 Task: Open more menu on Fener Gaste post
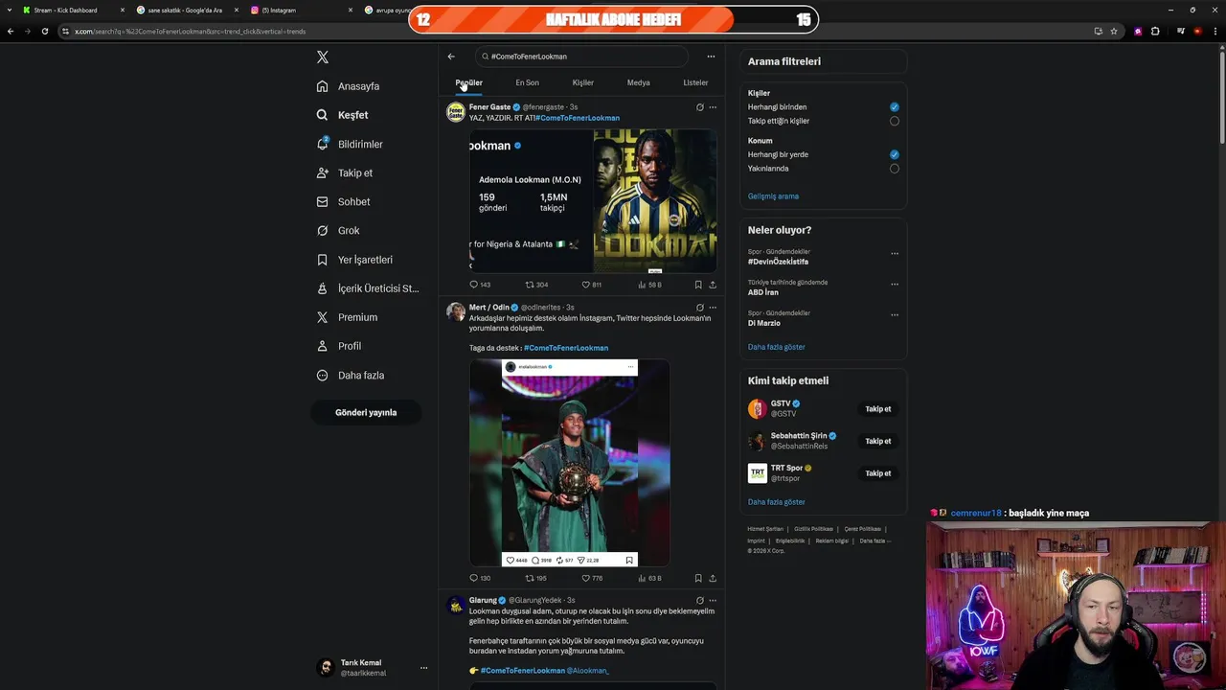coord(713,107)
